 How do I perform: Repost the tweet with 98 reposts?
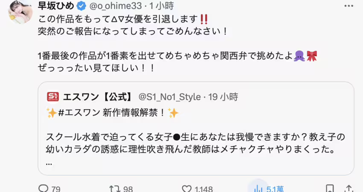pos(115,188)
